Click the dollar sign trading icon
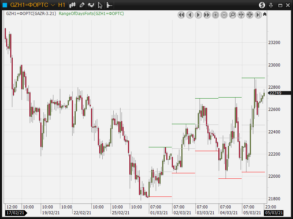 tap(262, 5)
